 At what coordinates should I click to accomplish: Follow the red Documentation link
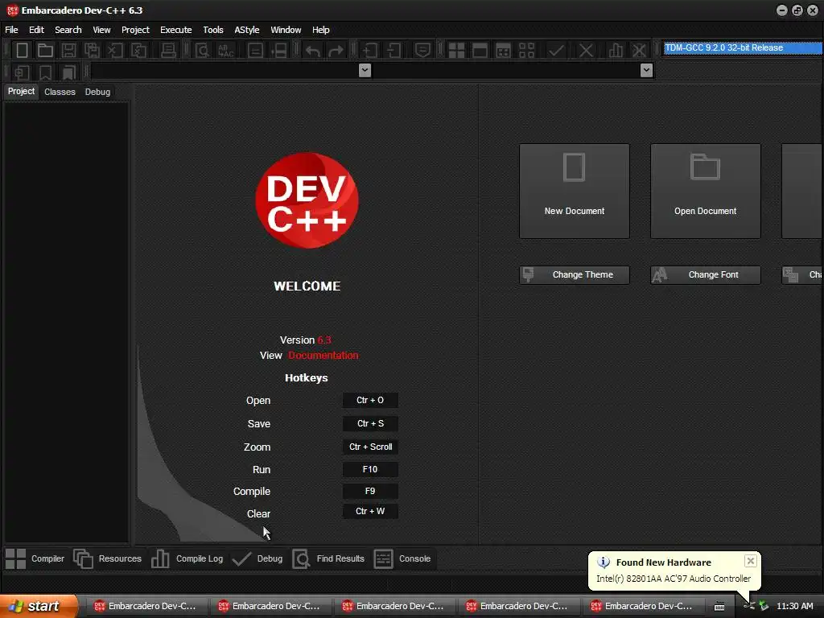(323, 356)
